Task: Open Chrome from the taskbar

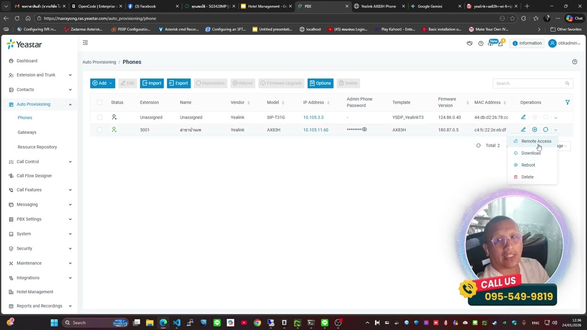Action: coord(257,323)
